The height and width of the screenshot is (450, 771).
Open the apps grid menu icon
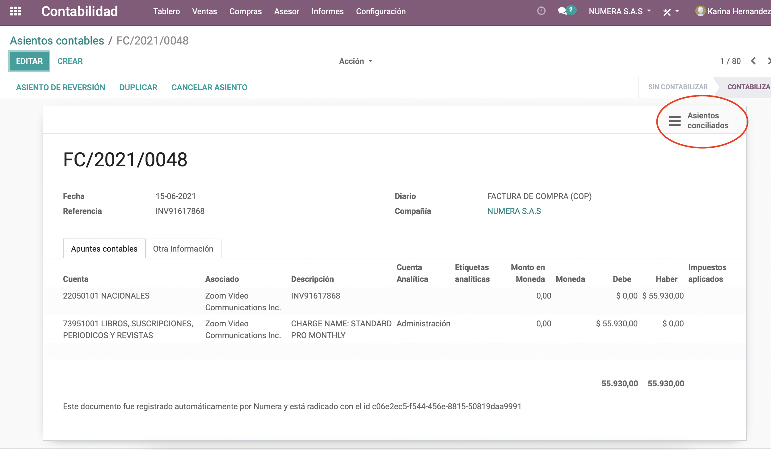coord(15,11)
